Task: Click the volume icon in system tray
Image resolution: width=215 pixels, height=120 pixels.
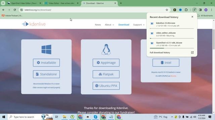Action: [195, 117]
